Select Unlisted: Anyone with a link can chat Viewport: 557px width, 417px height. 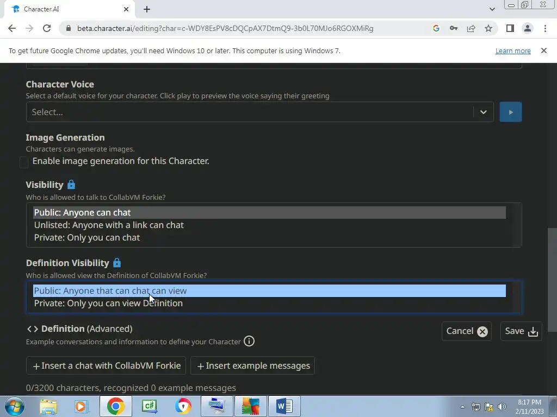269,225
